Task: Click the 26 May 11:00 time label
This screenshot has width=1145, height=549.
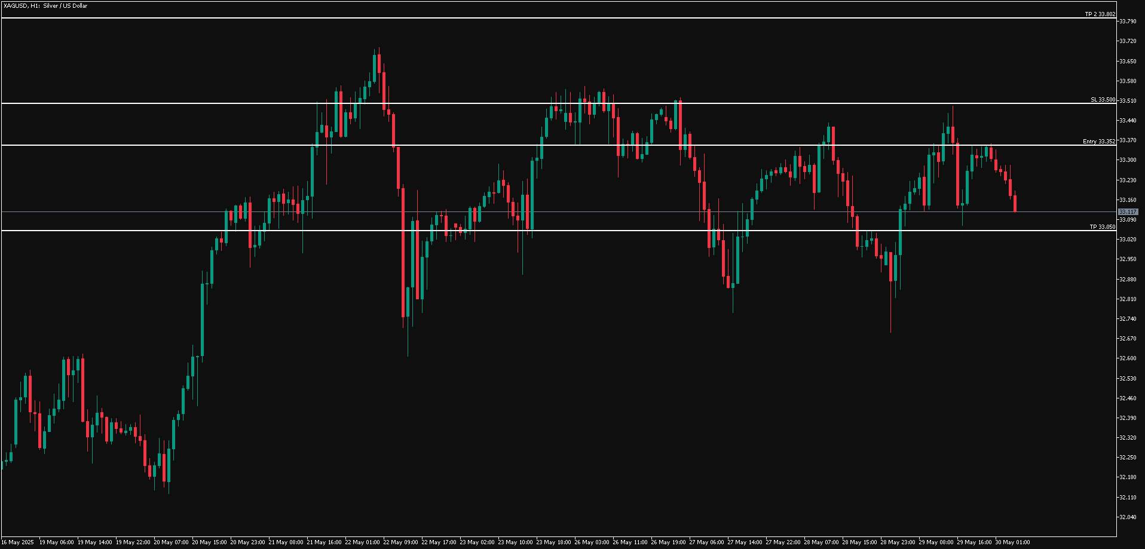Action: 629,542
